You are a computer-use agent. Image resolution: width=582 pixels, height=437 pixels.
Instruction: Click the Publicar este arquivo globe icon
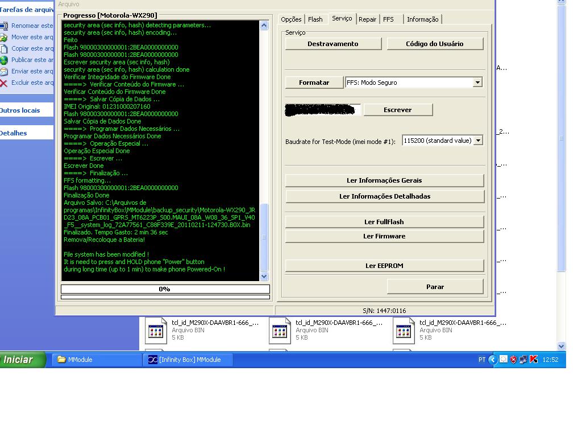point(4,60)
